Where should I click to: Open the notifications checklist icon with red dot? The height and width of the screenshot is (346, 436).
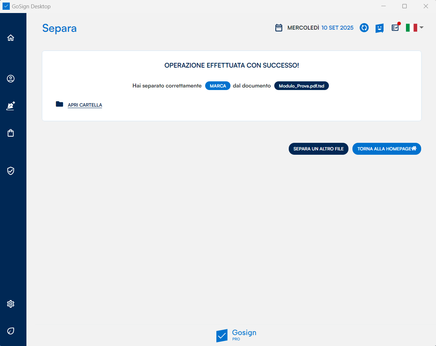pyautogui.click(x=395, y=28)
